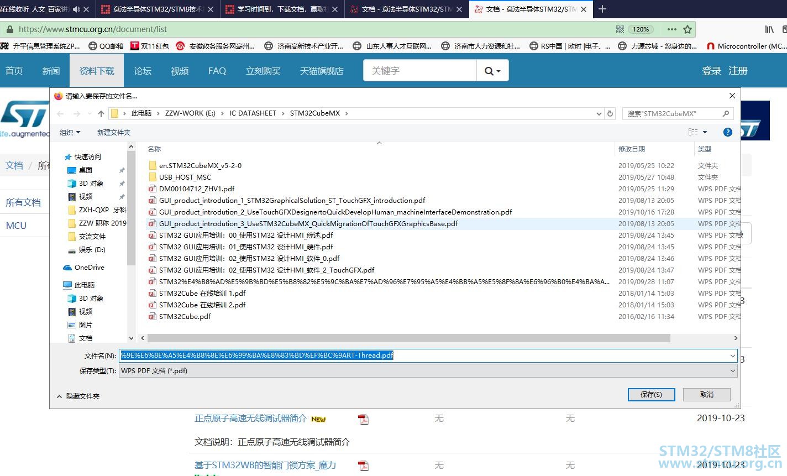
Task: Click the horizontal scrollbar in the file list
Action: click(x=408, y=338)
